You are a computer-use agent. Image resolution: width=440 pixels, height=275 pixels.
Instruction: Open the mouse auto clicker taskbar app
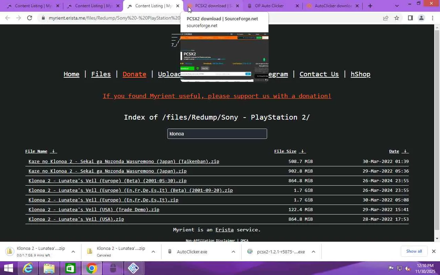[113, 268]
